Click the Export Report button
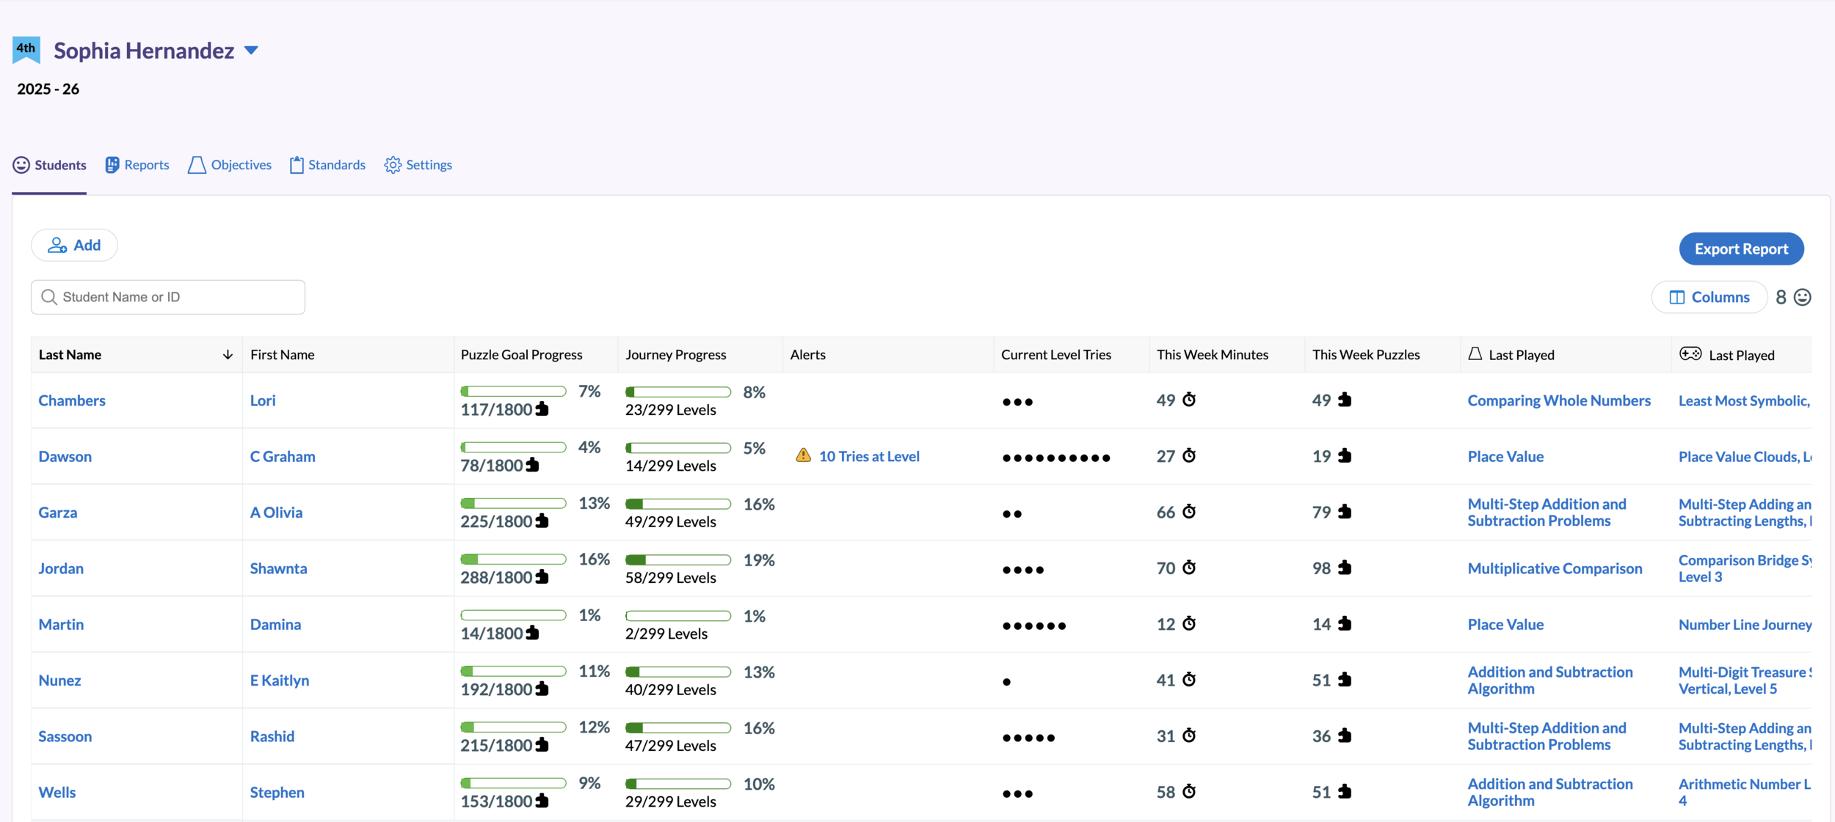This screenshot has height=822, width=1835. point(1740,249)
